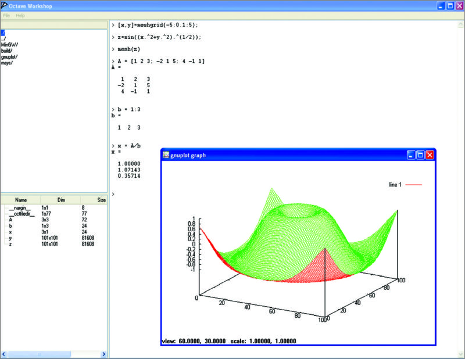Screen dimensions: 465x359
Task: Select the MinGW/ folder in directory list
Action: (9, 44)
